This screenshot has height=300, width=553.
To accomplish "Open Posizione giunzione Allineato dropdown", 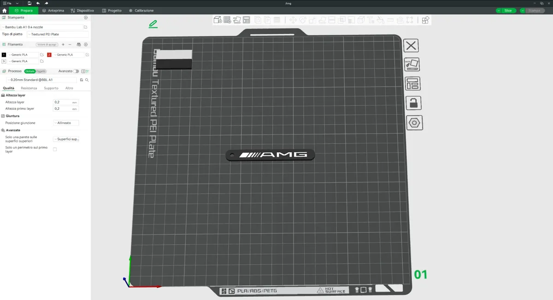I will pos(66,123).
